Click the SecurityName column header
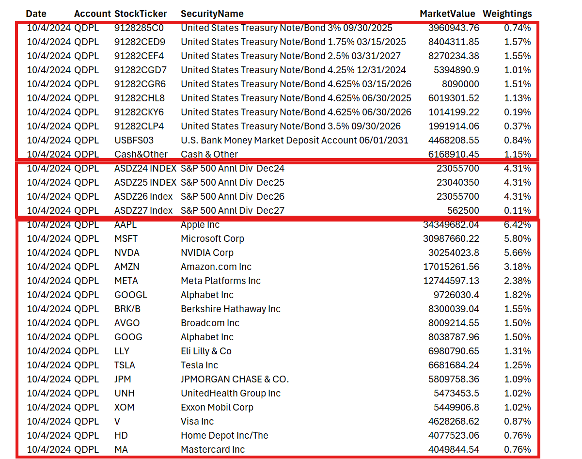This screenshot has width=582, height=459. [212, 14]
